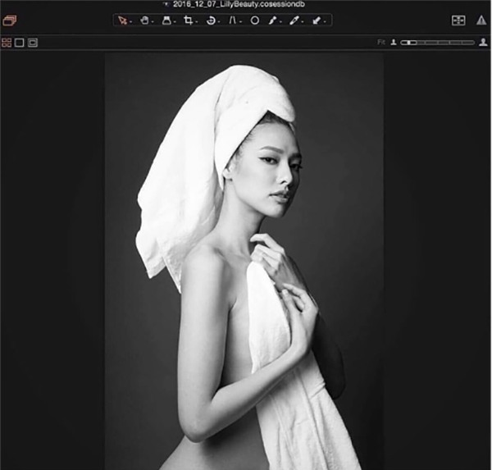Click the small zoom-out person icon
This screenshot has height=470, width=492.
pyautogui.click(x=394, y=42)
